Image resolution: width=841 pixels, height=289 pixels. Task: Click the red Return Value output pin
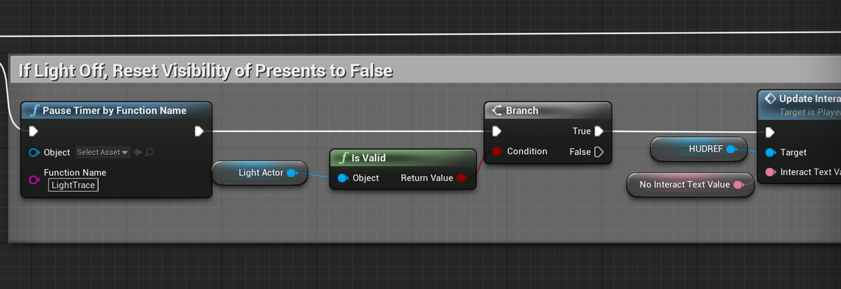461,178
